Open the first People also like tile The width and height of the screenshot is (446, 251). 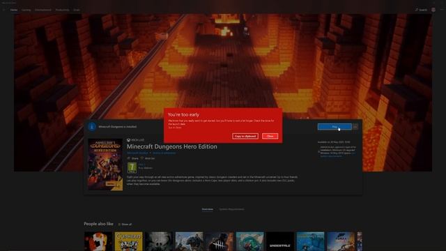[x=98, y=241]
